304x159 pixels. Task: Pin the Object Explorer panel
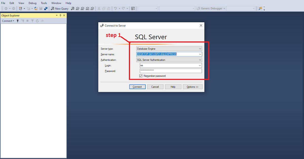coord(61,15)
